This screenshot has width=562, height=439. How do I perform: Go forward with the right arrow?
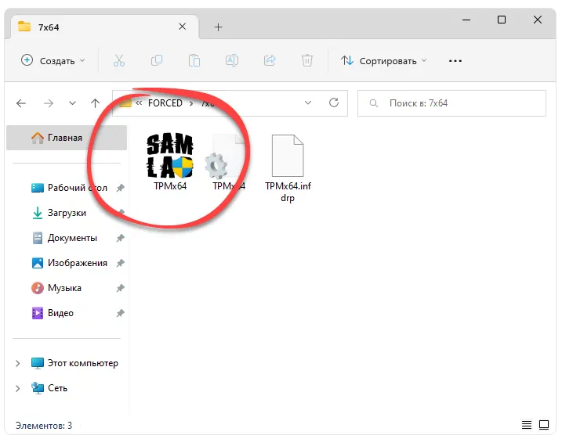point(49,103)
